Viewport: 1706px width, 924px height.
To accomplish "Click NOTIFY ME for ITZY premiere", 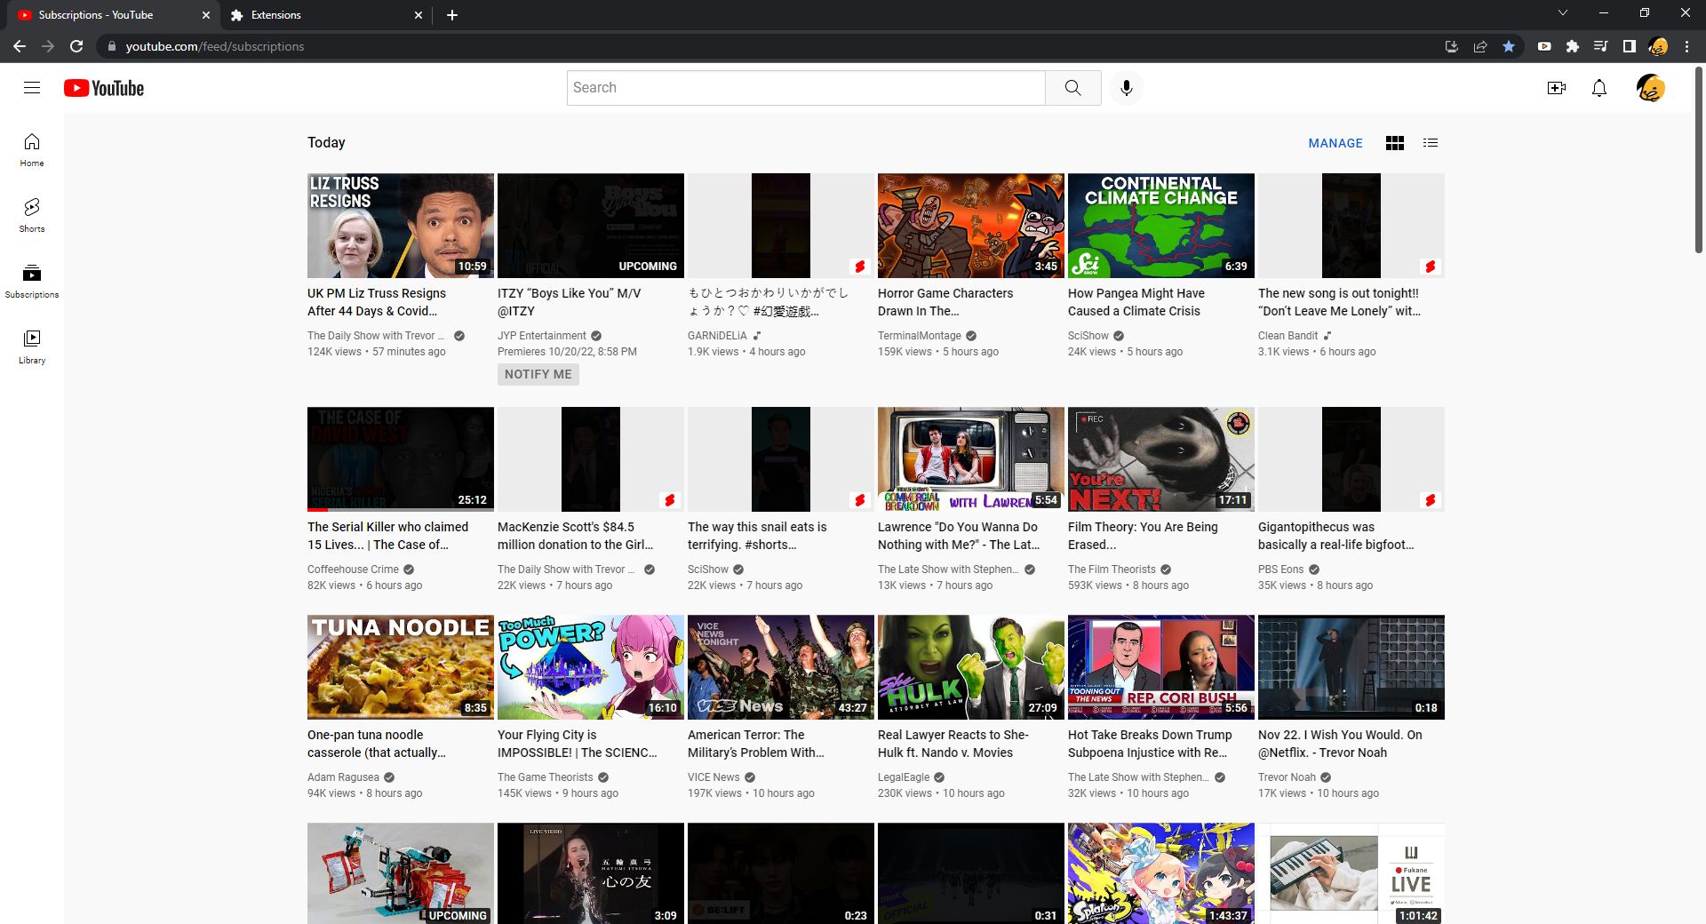I will click(x=538, y=374).
